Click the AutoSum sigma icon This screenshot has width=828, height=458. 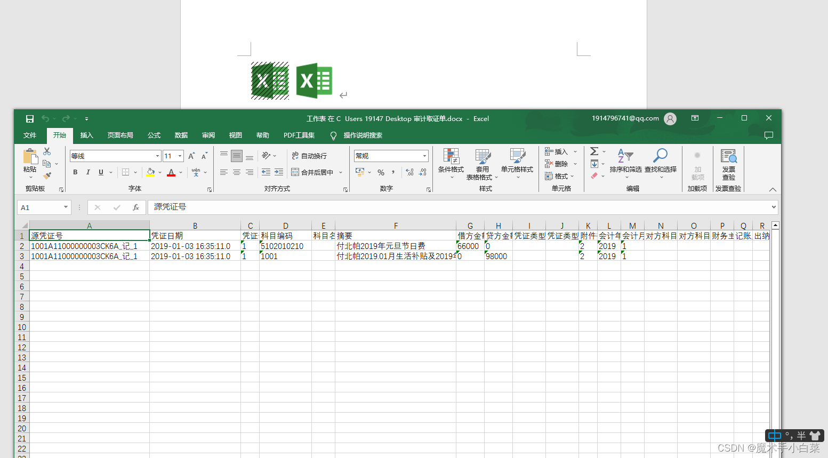pyautogui.click(x=593, y=151)
